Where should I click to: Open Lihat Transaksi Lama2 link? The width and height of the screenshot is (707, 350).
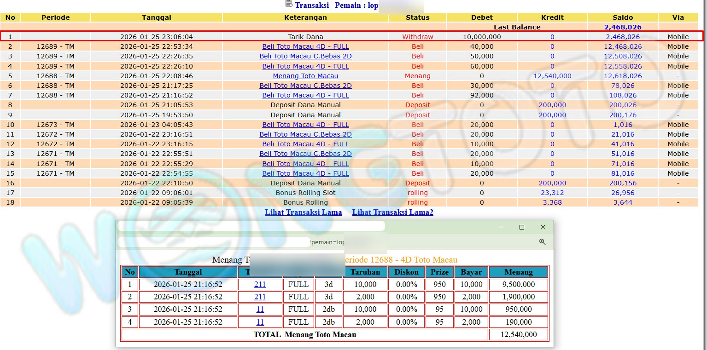392,212
